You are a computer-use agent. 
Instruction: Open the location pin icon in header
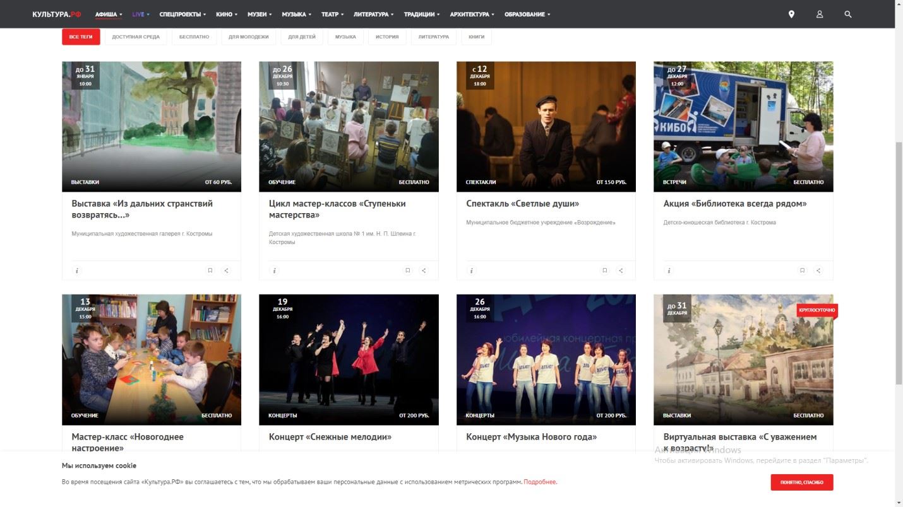[791, 14]
